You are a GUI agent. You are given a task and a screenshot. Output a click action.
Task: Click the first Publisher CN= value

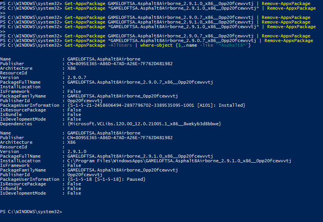120,64
